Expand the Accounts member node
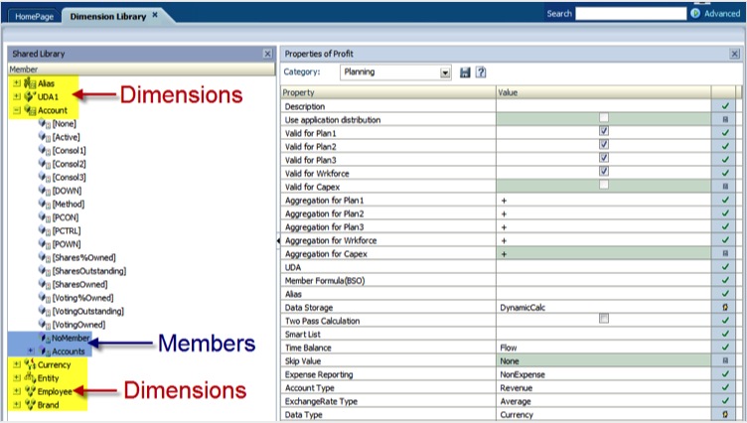Viewport: 747px width, 423px height. point(32,351)
